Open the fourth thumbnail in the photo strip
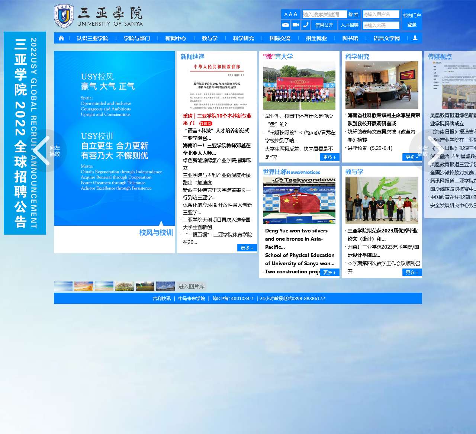 (125, 286)
